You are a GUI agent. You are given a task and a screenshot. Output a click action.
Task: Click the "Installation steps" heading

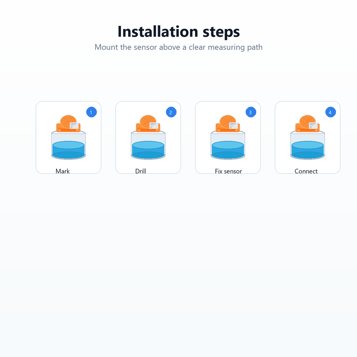pos(178,31)
